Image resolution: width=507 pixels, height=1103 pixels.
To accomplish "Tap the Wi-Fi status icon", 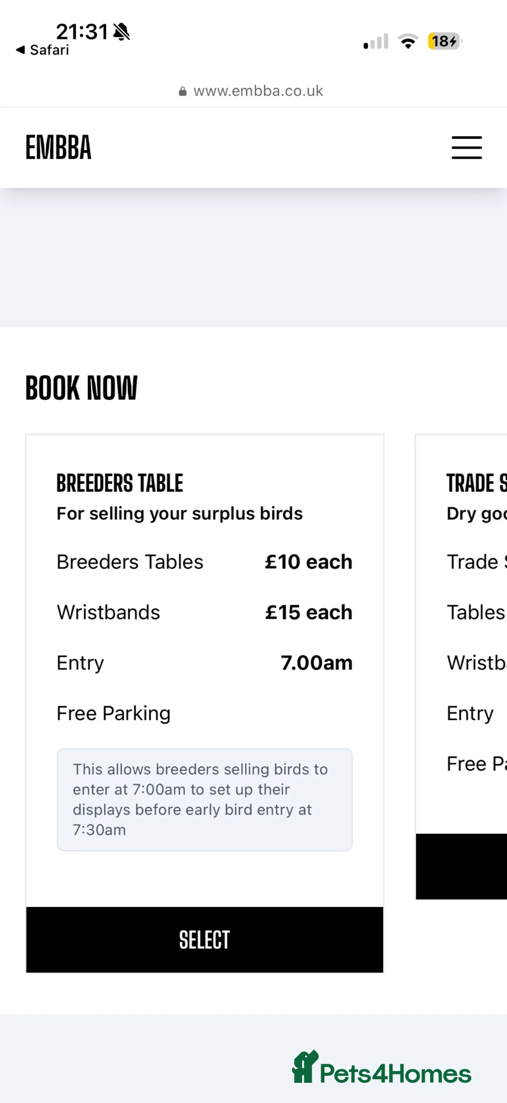I will pyautogui.click(x=408, y=41).
